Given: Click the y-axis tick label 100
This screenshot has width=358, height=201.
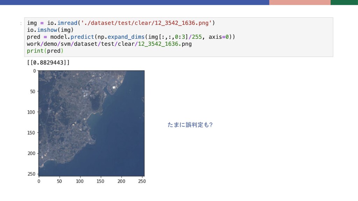Looking at the screenshot, I should click(x=31, y=112).
